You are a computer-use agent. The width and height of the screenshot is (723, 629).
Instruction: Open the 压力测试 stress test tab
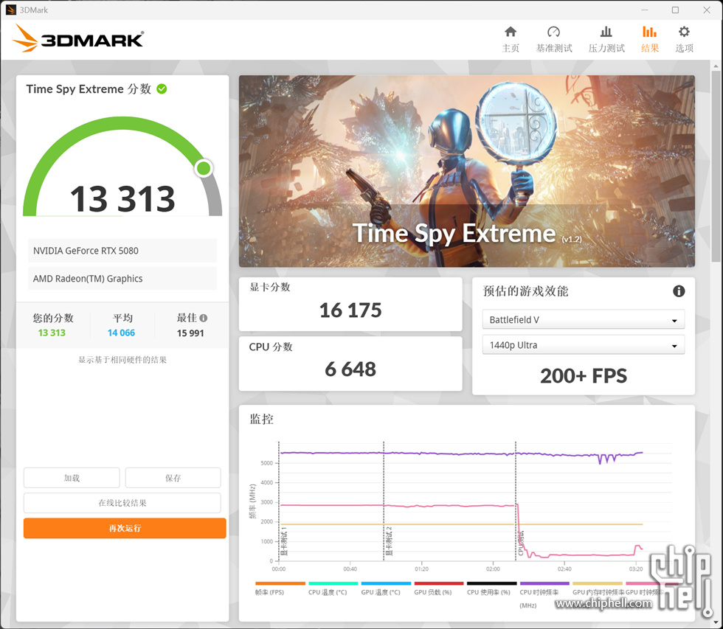click(x=606, y=39)
